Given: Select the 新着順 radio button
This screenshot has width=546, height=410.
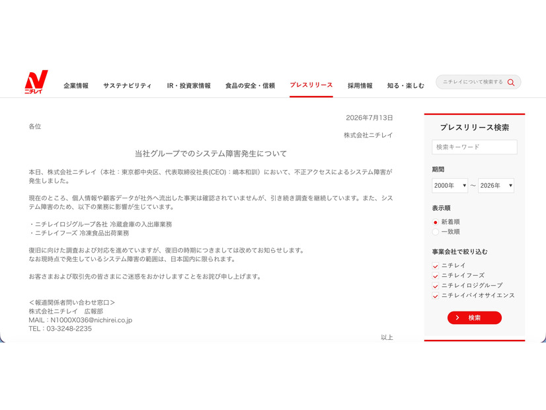Looking at the screenshot, I should 435,222.
